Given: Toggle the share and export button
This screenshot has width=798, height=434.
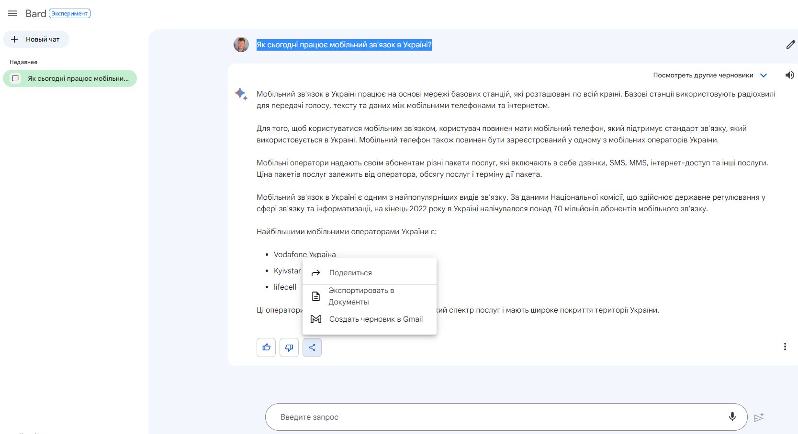Looking at the screenshot, I should pos(312,347).
